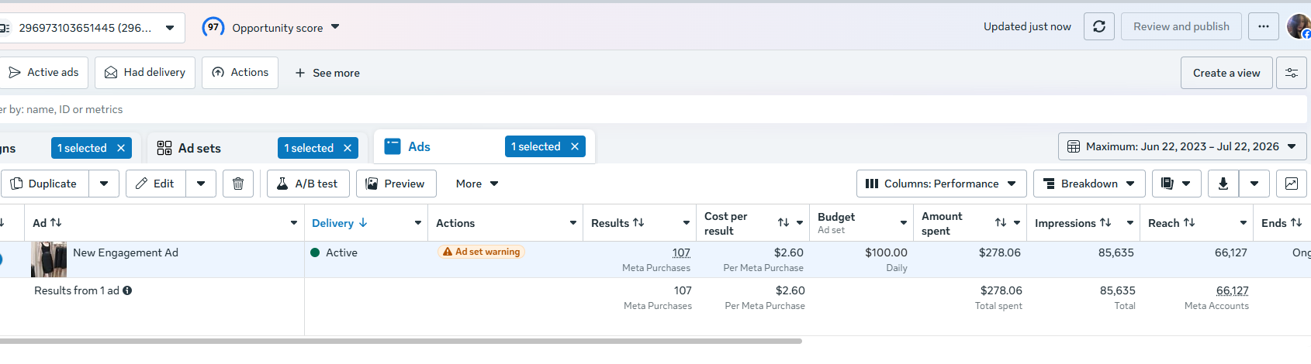This screenshot has width=1311, height=364.
Task: Clear the Ads tab selection
Action: point(575,146)
